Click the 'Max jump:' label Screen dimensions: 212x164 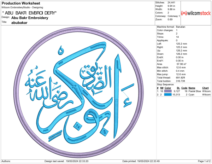(x=163, y=74)
